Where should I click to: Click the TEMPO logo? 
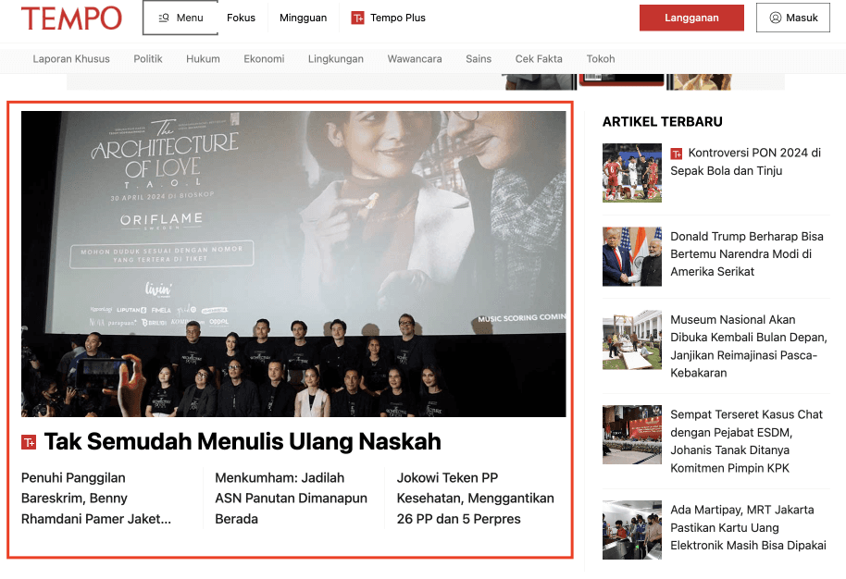pyautogui.click(x=71, y=18)
